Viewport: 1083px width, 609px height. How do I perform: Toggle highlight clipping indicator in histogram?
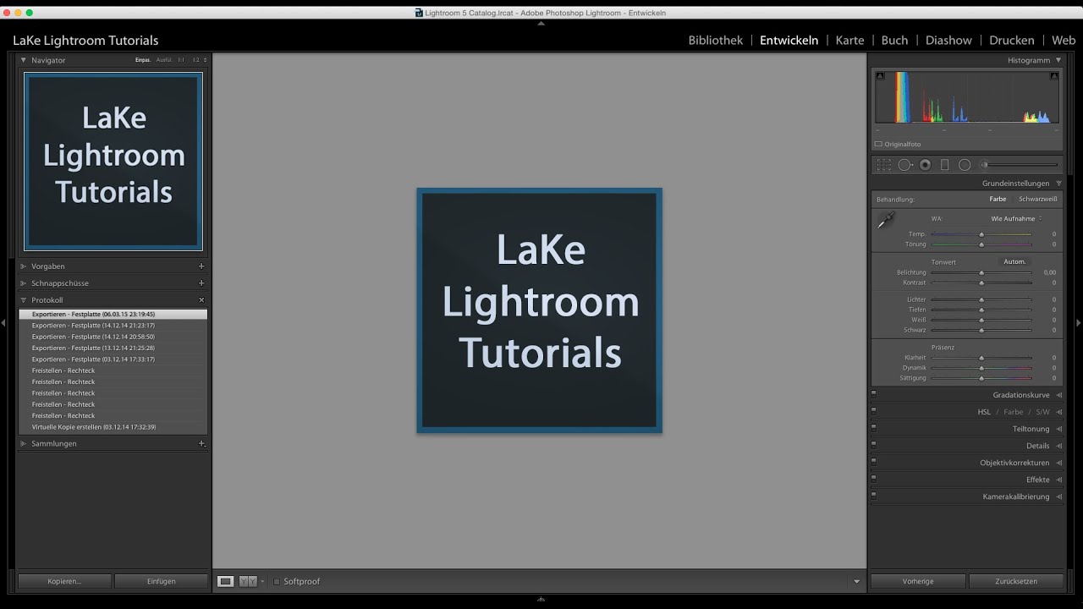[1054, 76]
